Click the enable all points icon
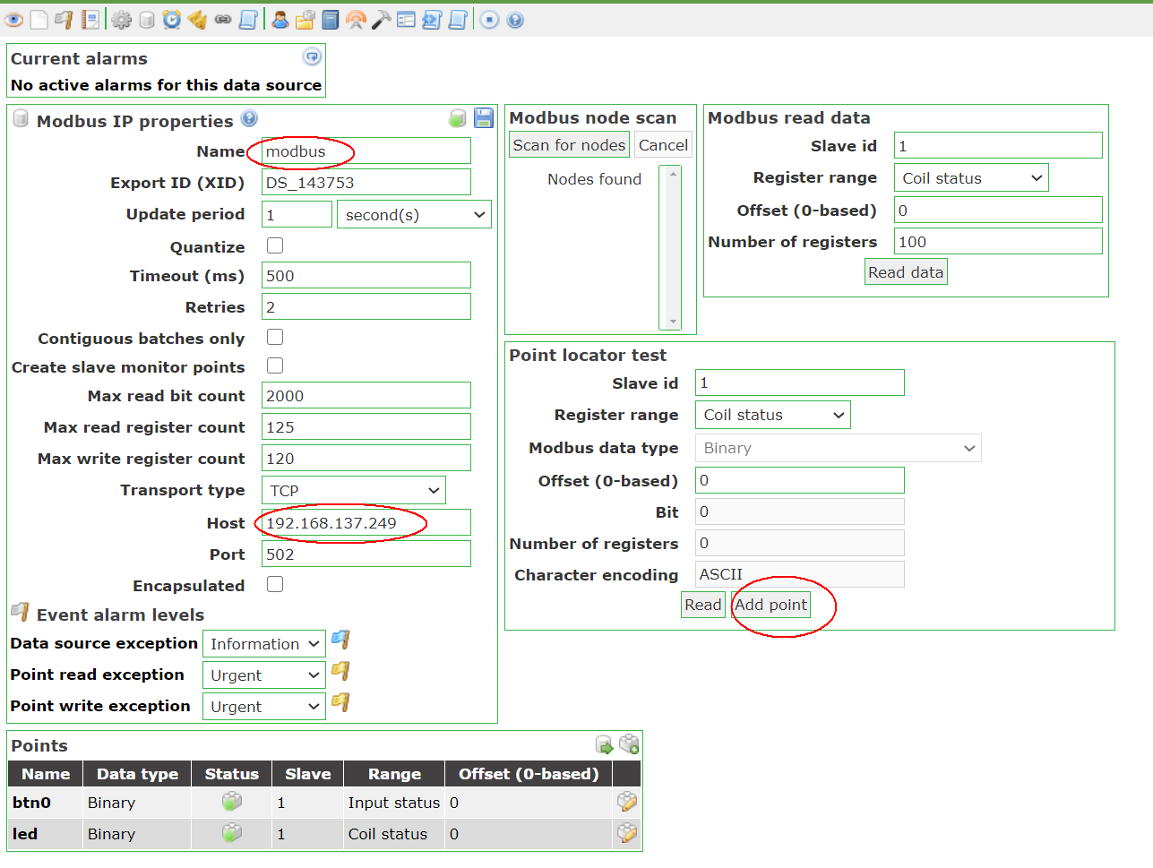Image resolution: width=1153 pixels, height=868 pixels. tap(605, 744)
